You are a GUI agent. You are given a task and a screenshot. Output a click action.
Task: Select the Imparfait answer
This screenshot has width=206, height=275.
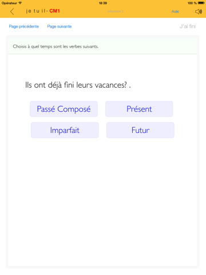(65, 130)
